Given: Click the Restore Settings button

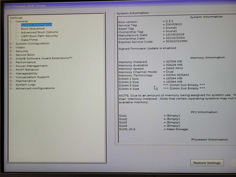Looking at the screenshot, I should [207, 163].
